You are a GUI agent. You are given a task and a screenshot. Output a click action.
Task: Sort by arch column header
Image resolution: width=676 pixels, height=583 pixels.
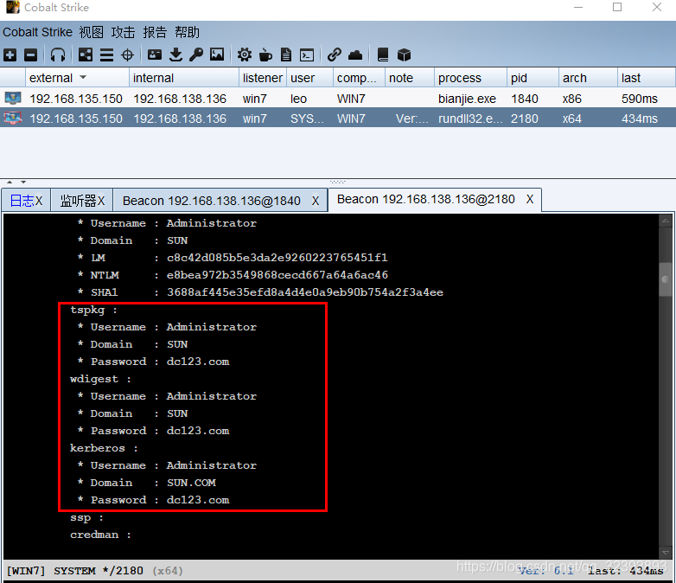coord(588,78)
